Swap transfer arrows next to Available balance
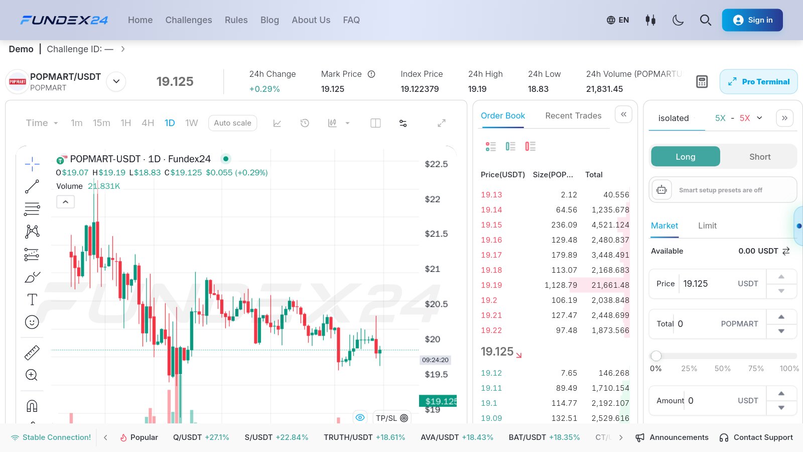 (x=786, y=251)
